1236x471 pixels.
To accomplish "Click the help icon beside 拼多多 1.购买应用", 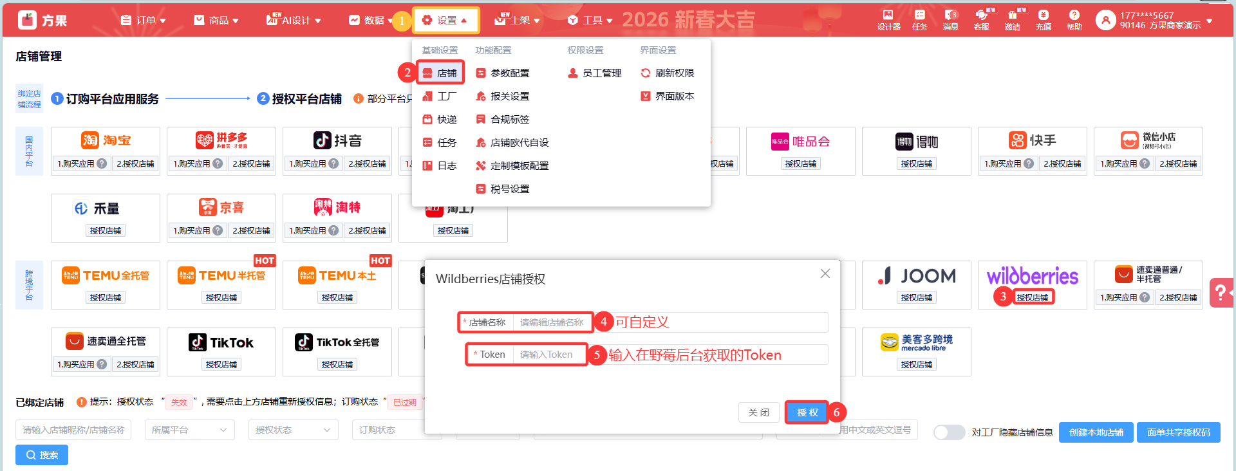I will [218, 163].
